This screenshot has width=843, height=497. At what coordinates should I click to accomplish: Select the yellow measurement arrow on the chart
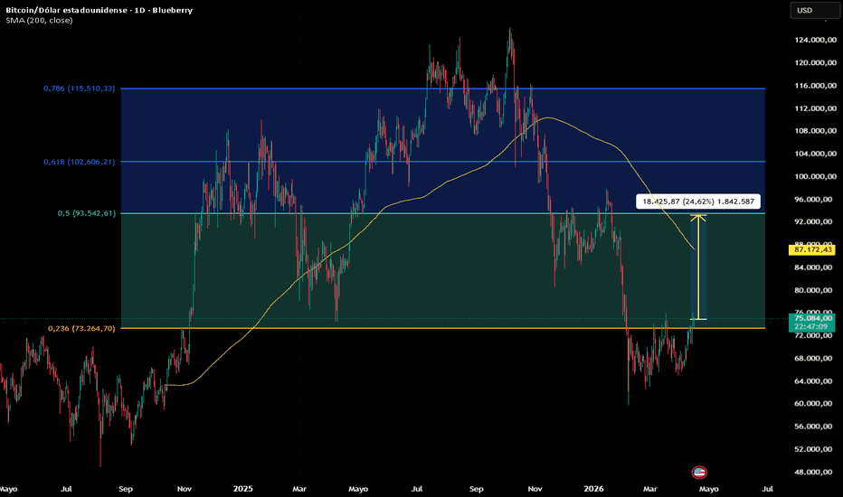(698, 267)
